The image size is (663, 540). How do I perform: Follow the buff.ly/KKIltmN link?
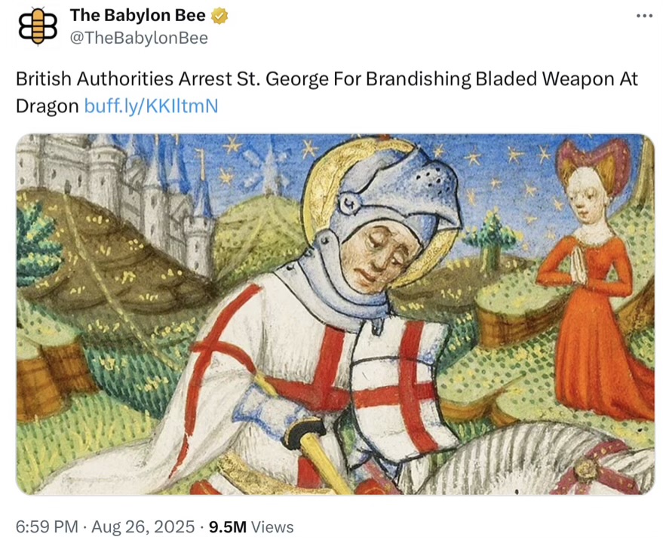[151, 106]
